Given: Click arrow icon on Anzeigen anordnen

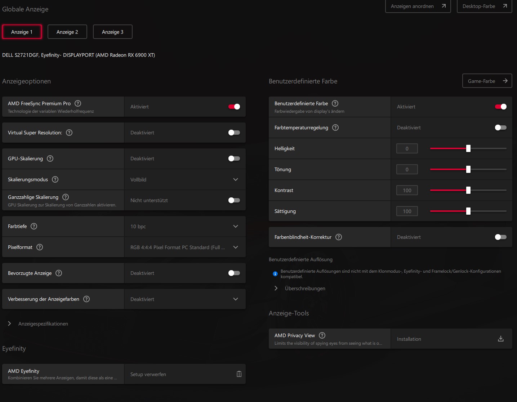Looking at the screenshot, I should coord(444,6).
